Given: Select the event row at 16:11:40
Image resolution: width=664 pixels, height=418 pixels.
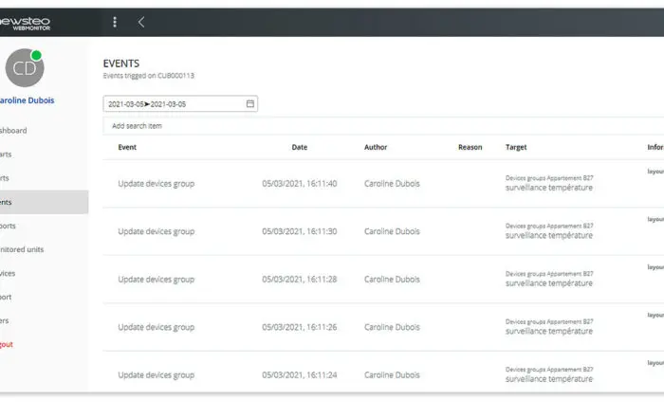Looking at the screenshot, I should tap(383, 183).
